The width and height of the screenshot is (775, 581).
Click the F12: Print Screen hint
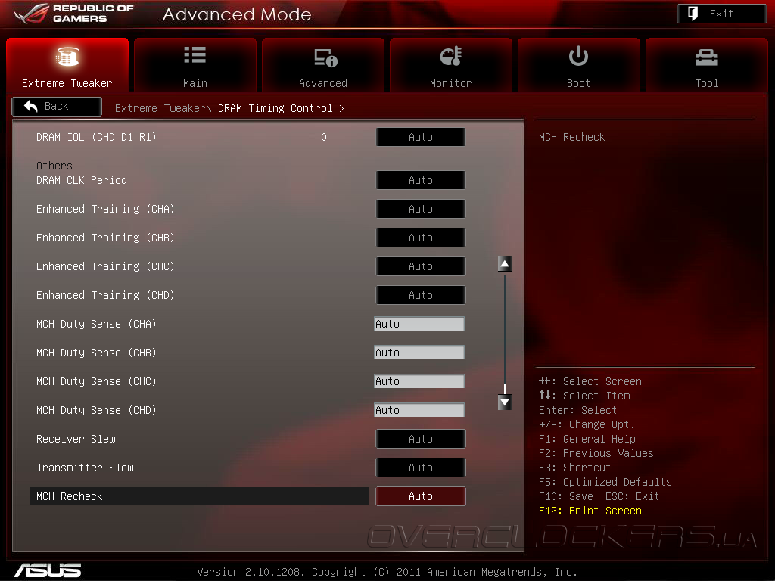tap(590, 511)
